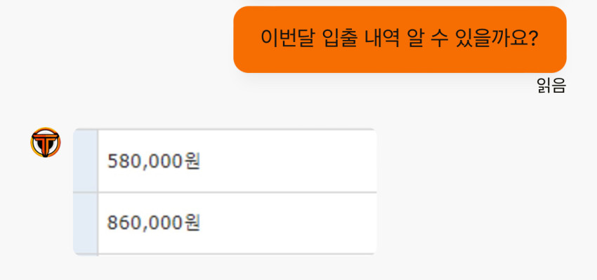Click the 원 character after 860,000
597x280 pixels.
coord(192,222)
